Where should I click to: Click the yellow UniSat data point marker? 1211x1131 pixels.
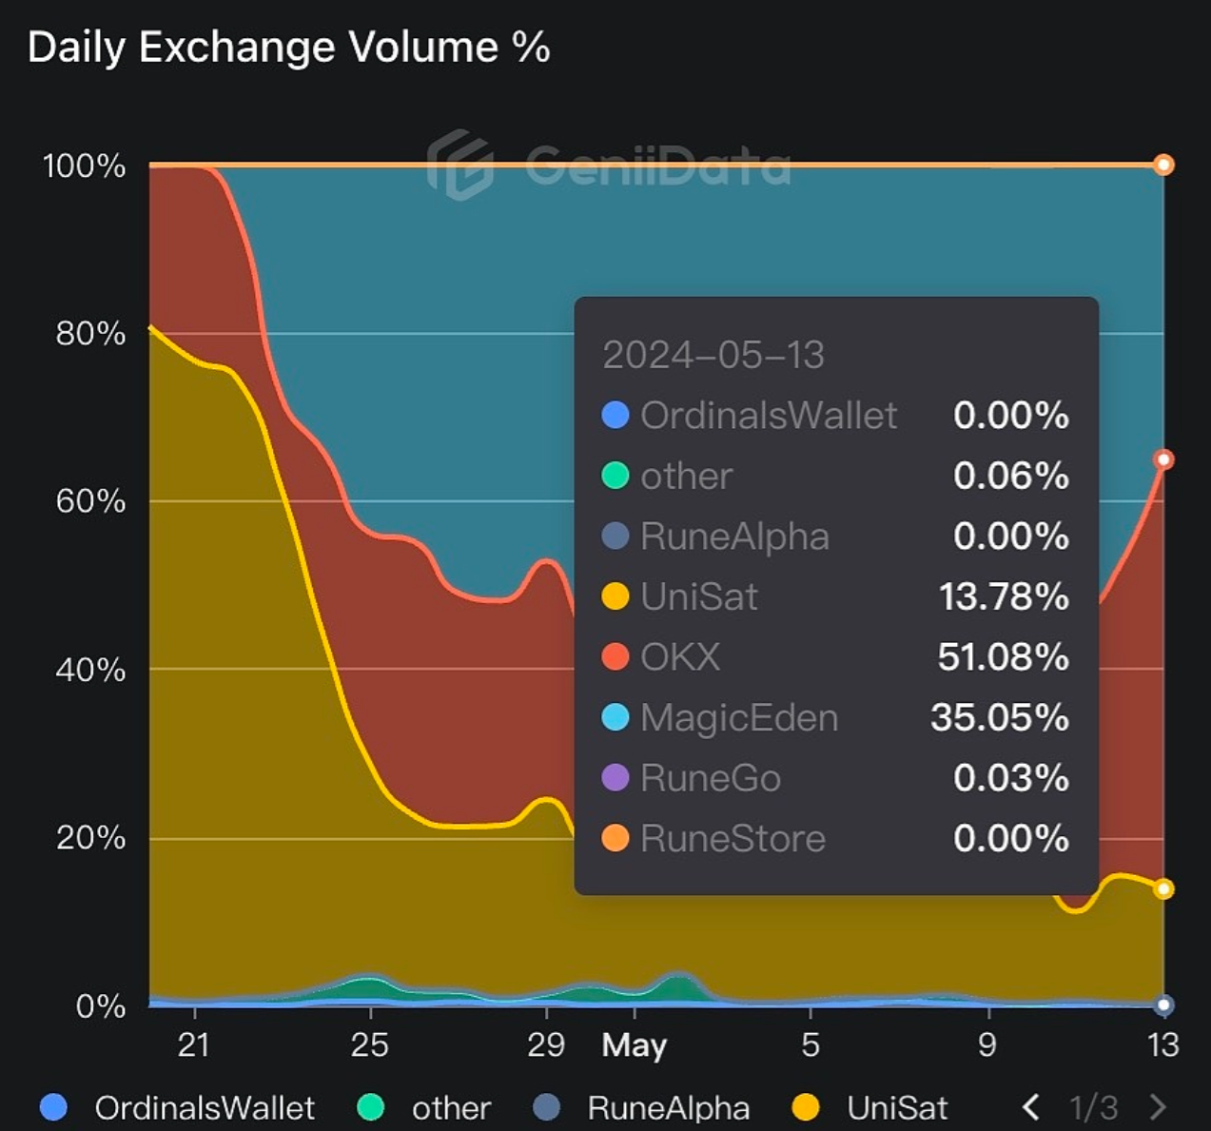click(x=1163, y=889)
